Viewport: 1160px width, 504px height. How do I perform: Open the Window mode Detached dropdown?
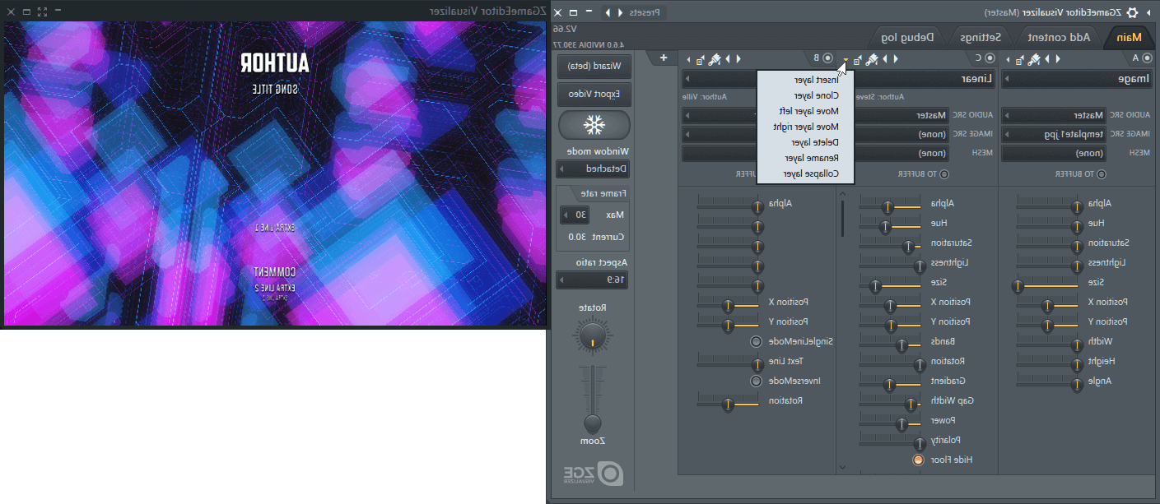pos(594,169)
